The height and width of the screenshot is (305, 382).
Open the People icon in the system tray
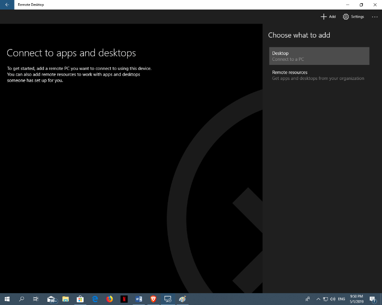(308, 299)
